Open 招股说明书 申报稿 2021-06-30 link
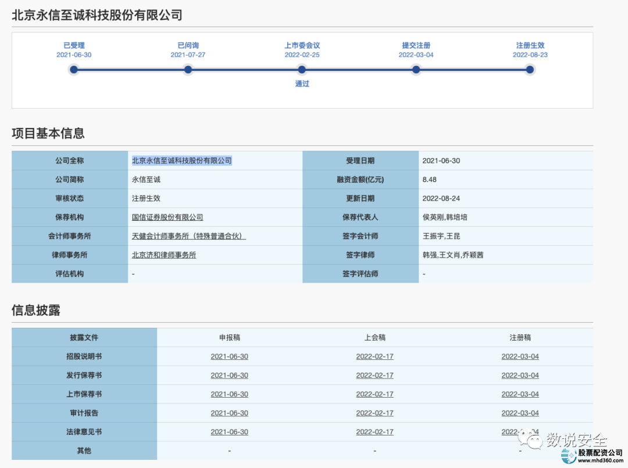628x468 pixels. pos(229,356)
